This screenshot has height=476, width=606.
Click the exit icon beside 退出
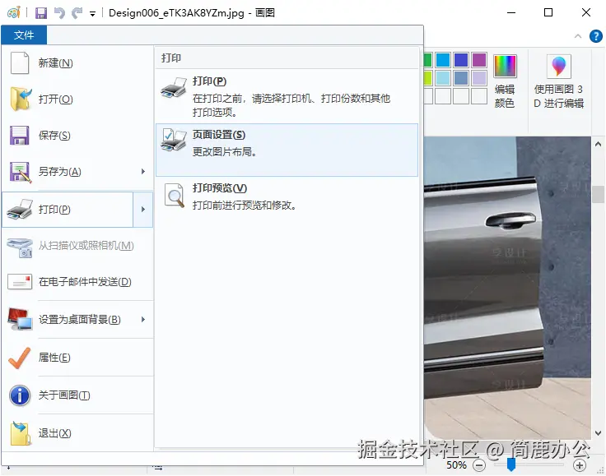(x=21, y=433)
